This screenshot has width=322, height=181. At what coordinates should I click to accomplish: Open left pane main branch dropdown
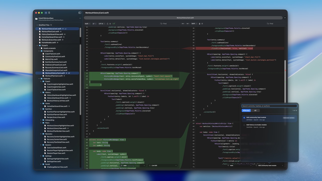coord(133,166)
